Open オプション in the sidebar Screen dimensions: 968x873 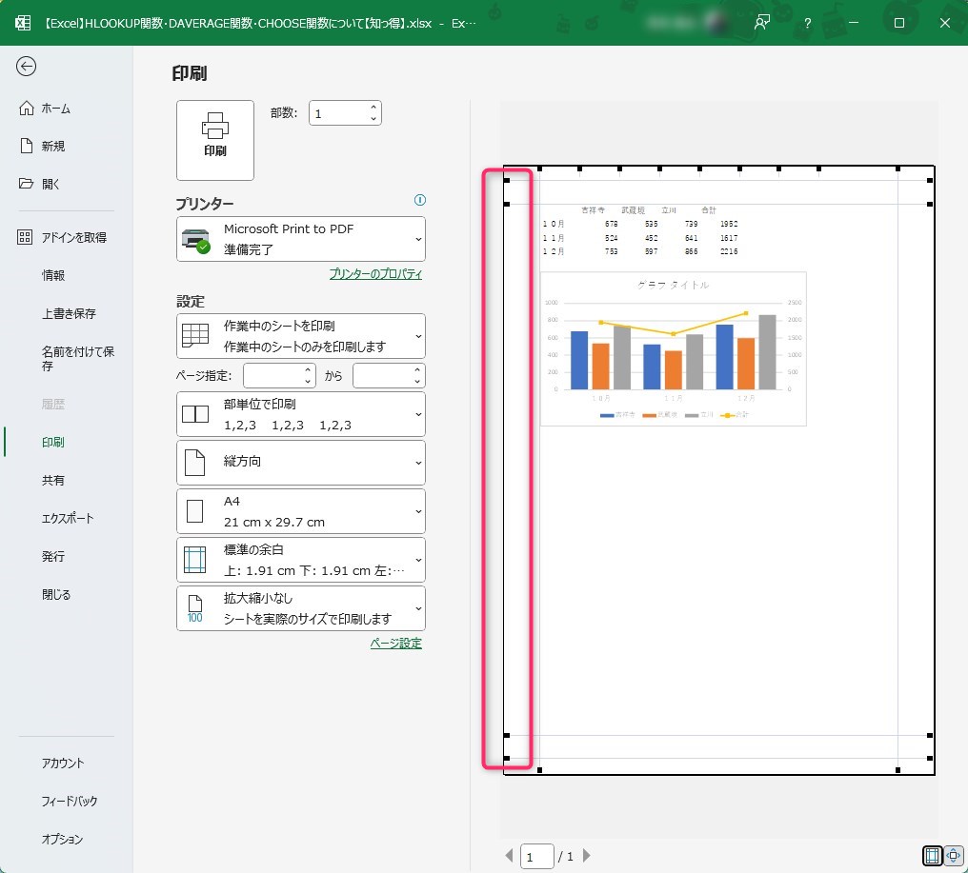[x=62, y=840]
